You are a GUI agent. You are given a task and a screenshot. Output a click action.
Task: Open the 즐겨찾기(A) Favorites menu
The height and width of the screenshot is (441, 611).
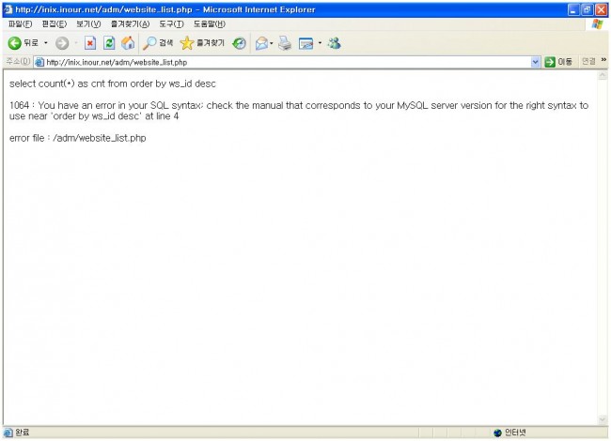[130, 24]
